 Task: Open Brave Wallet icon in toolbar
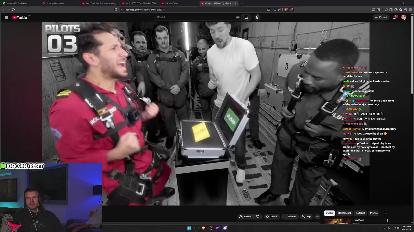[396, 10]
